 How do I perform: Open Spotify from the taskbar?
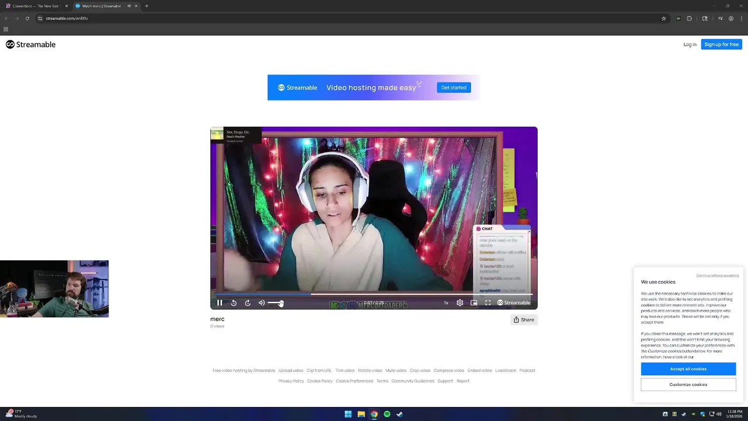pyautogui.click(x=387, y=414)
